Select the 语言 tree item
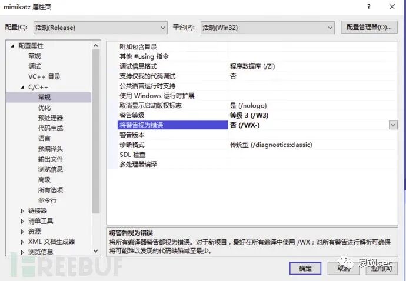The height and width of the screenshot is (281, 406). pos(44,138)
